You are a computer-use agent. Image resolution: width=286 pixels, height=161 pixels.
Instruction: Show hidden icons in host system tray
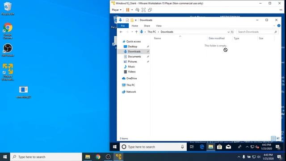click(x=239, y=157)
